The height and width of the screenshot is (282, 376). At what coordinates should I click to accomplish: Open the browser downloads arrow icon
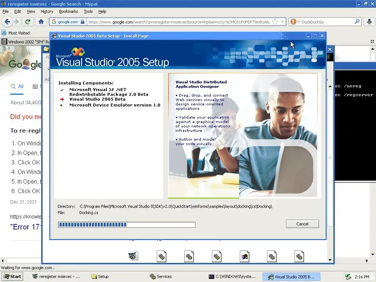(x=369, y=22)
